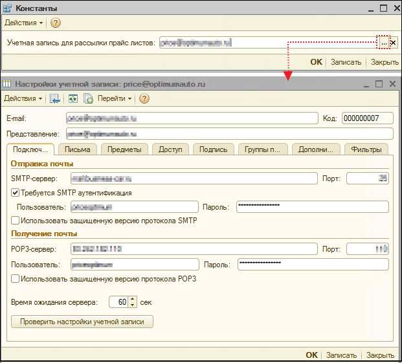Click Закрыть in Константы window
This screenshot has height=363, width=402.
(x=385, y=62)
